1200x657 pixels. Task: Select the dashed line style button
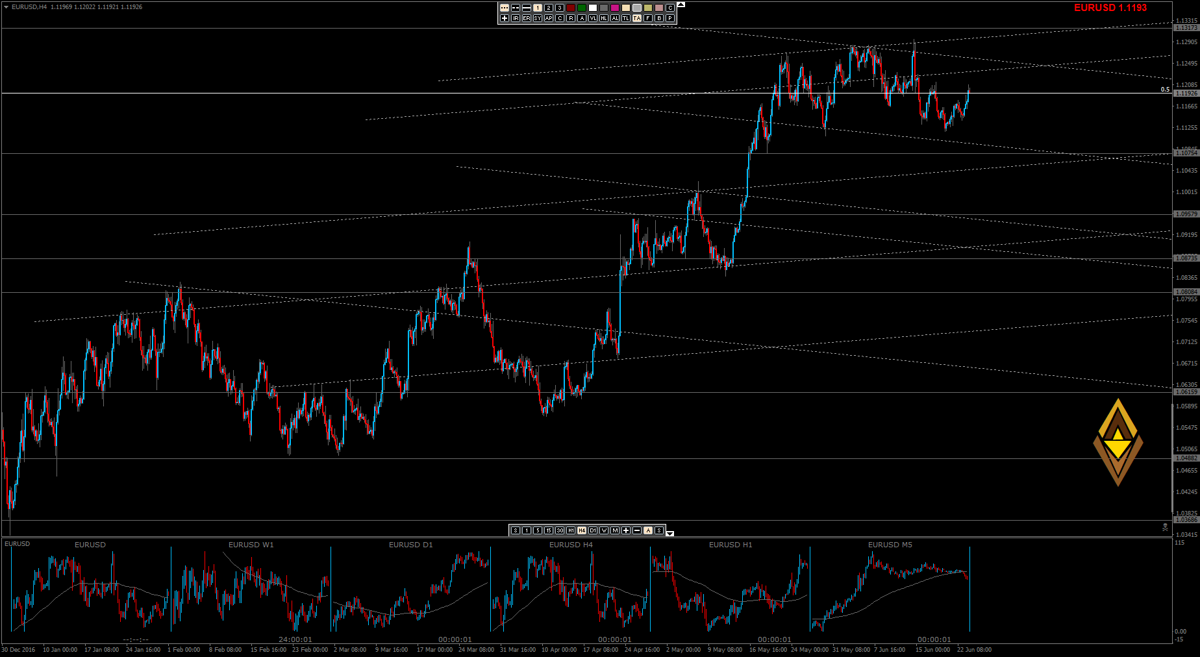click(516, 8)
